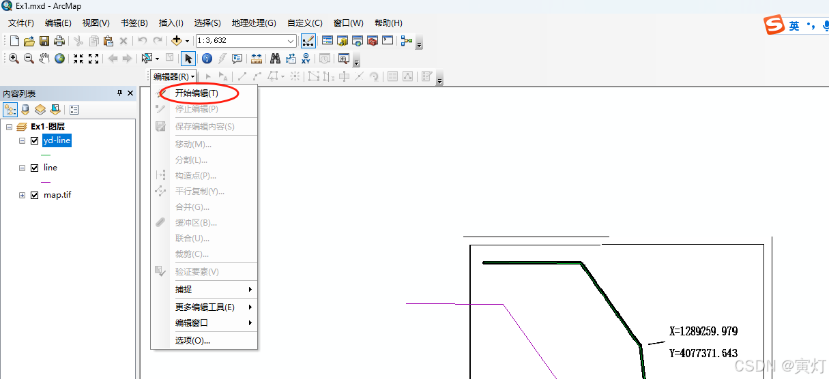Uncheck the yd-line layer visibility
This screenshot has width=829, height=379.
(x=34, y=141)
